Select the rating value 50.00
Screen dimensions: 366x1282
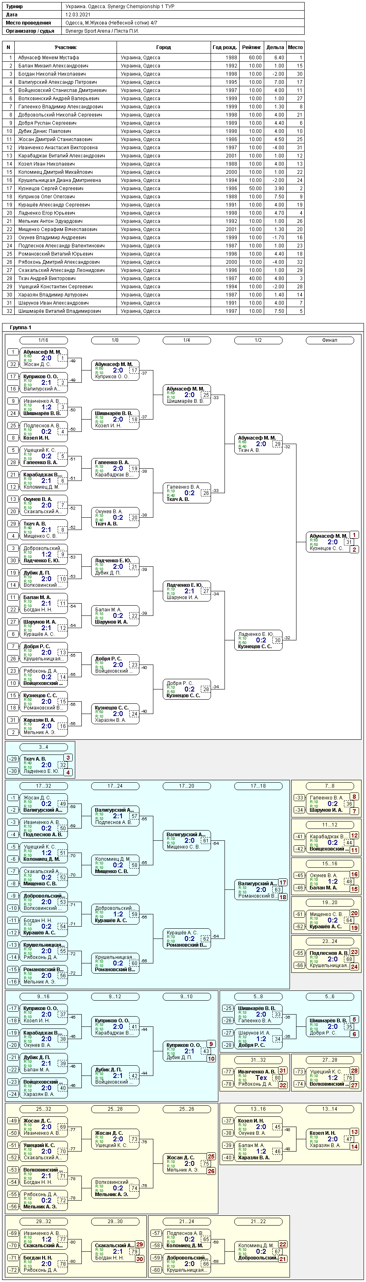255,189
